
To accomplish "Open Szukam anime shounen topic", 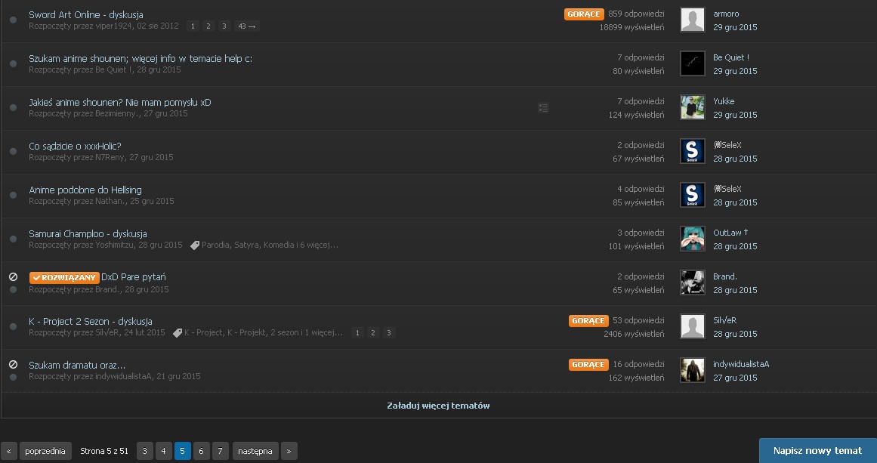I will pyautogui.click(x=141, y=59).
